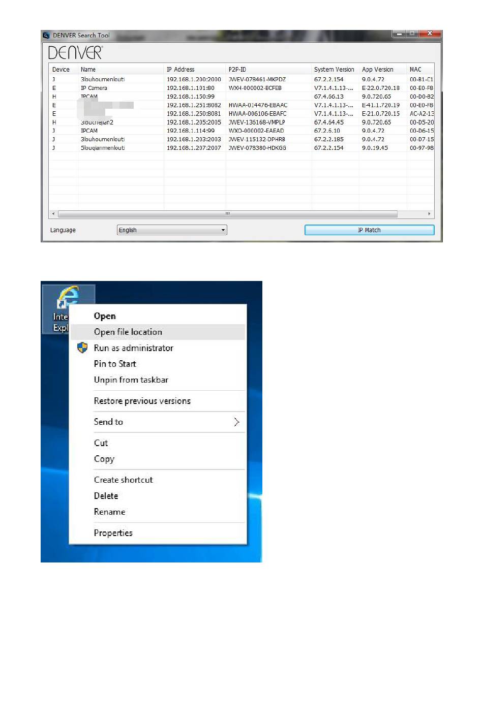Click the MAC cell starting AC-A2-13

click(422, 114)
